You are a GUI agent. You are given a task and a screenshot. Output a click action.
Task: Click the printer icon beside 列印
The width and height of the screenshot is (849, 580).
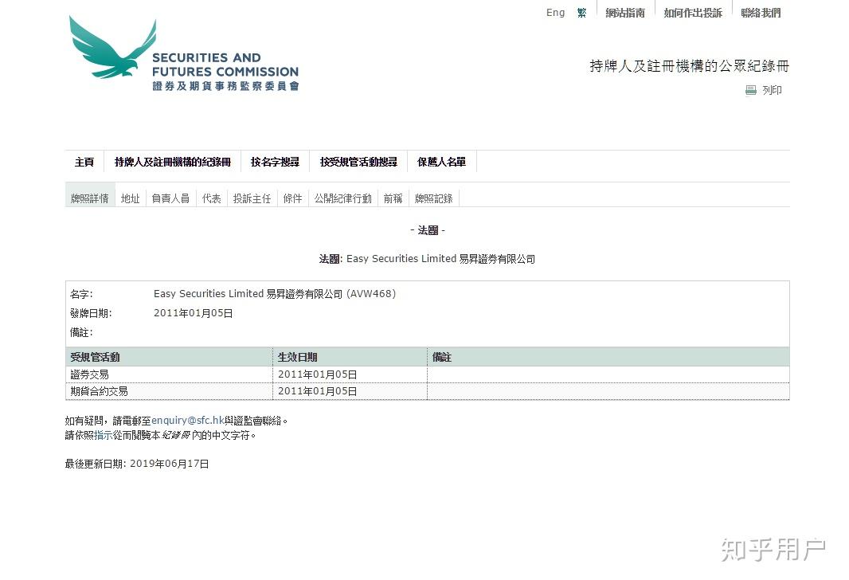(750, 91)
